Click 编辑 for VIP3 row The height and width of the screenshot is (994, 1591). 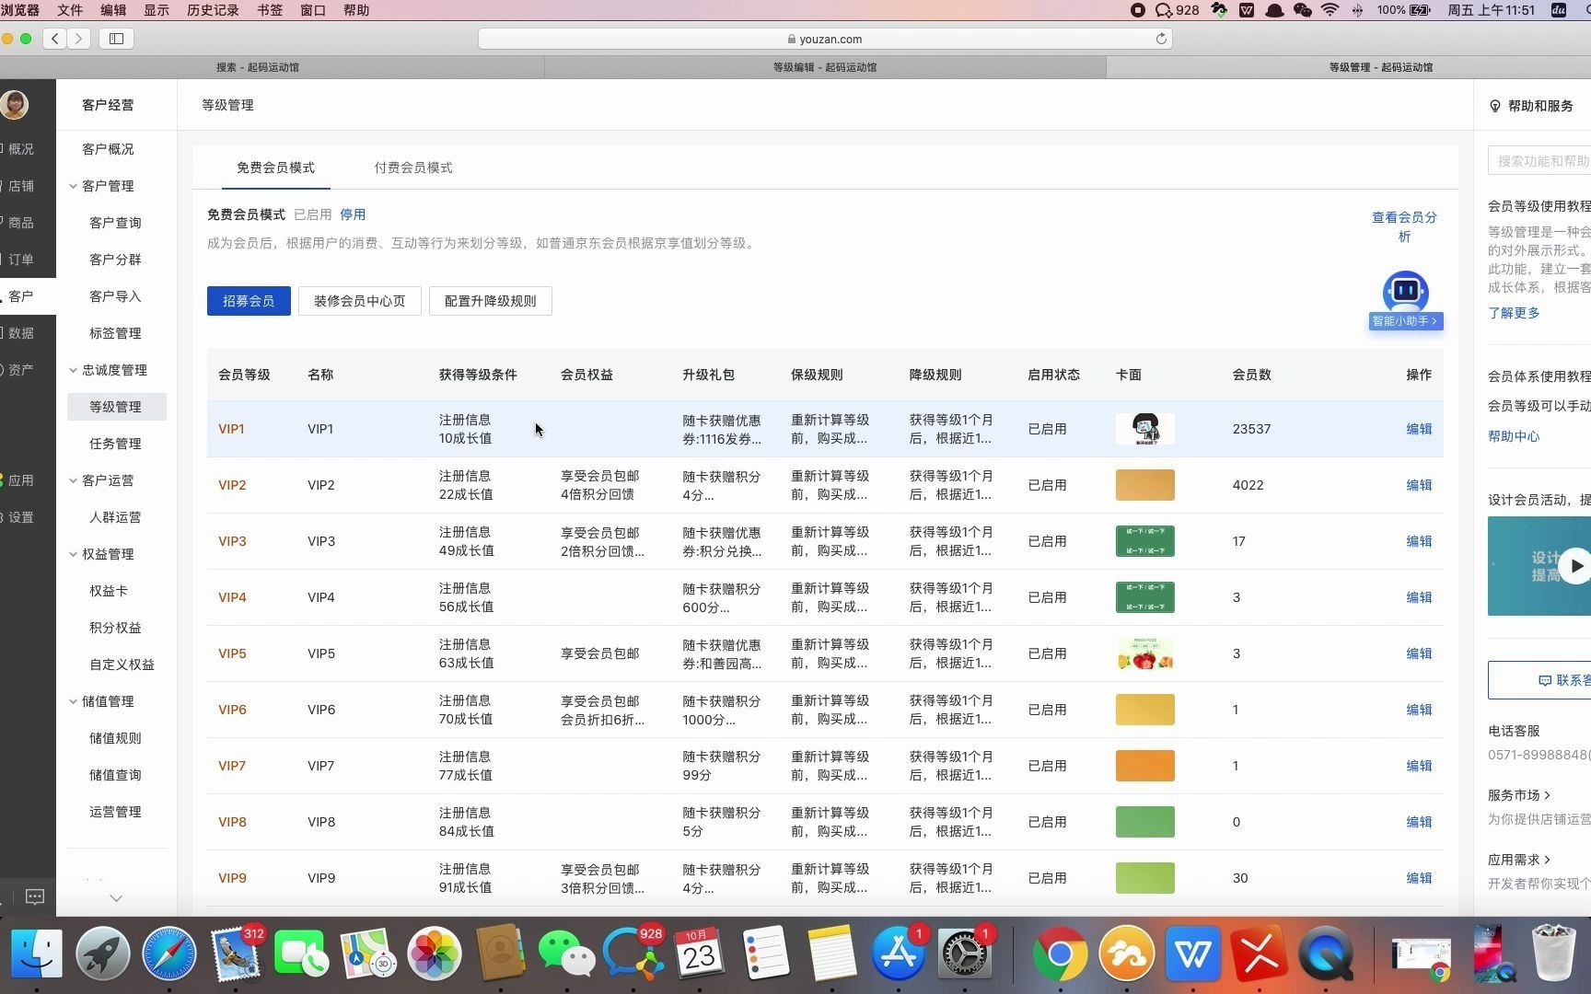pyautogui.click(x=1419, y=541)
